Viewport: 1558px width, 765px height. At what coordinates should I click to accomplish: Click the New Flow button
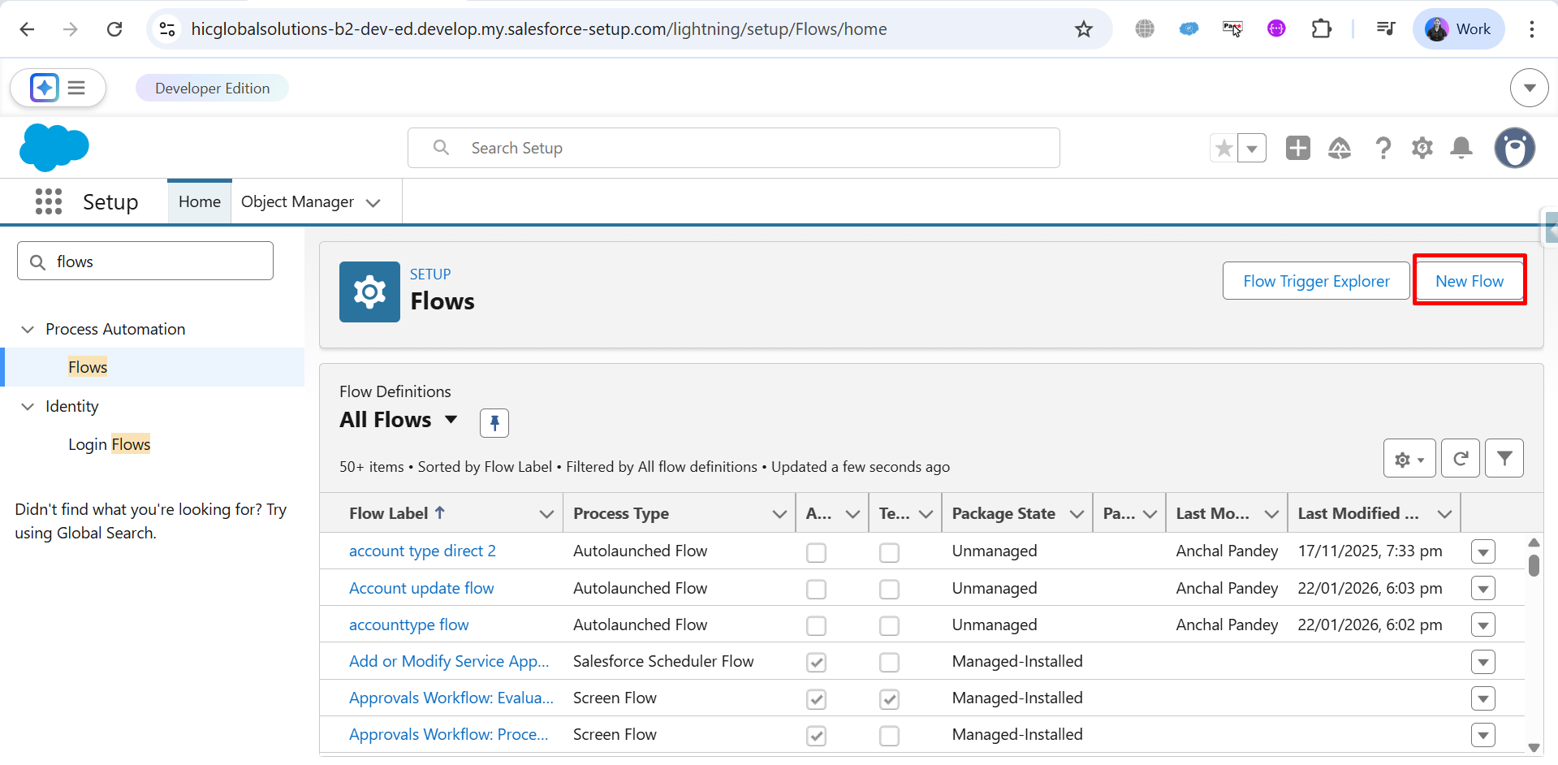pos(1469,281)
